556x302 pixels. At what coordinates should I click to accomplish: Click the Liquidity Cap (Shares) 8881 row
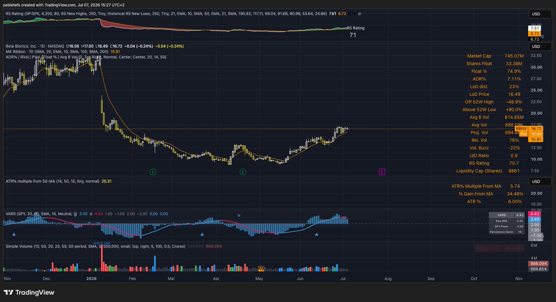pos(489,171)
